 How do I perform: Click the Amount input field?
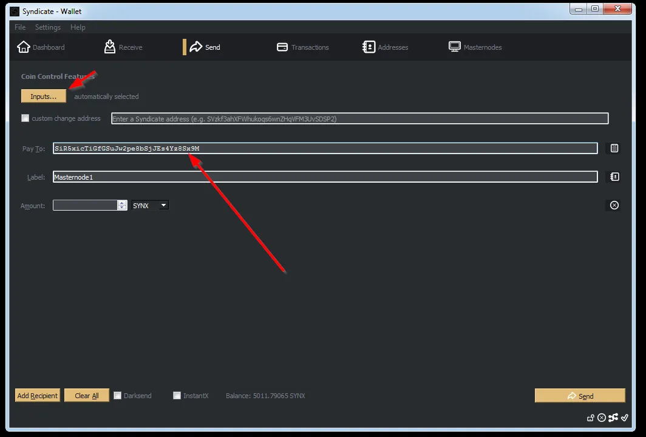(x=85, y=205)
